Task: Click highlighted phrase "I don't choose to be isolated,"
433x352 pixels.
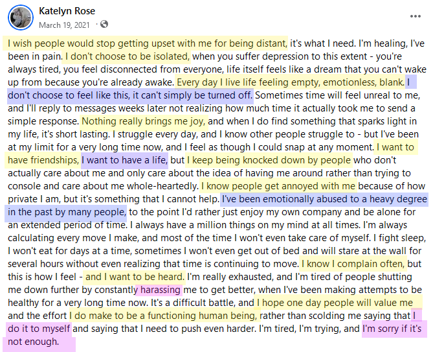Action: [128, 56]
